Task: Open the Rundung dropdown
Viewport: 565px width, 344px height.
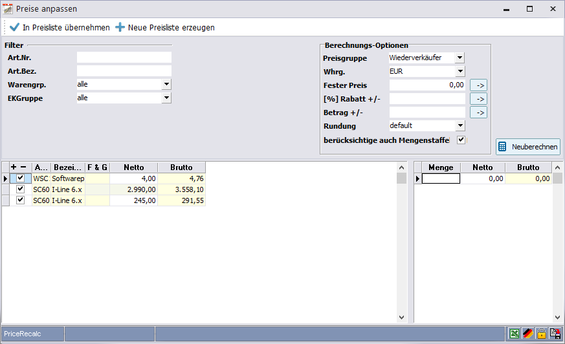Action: click(x=460, y=125)
